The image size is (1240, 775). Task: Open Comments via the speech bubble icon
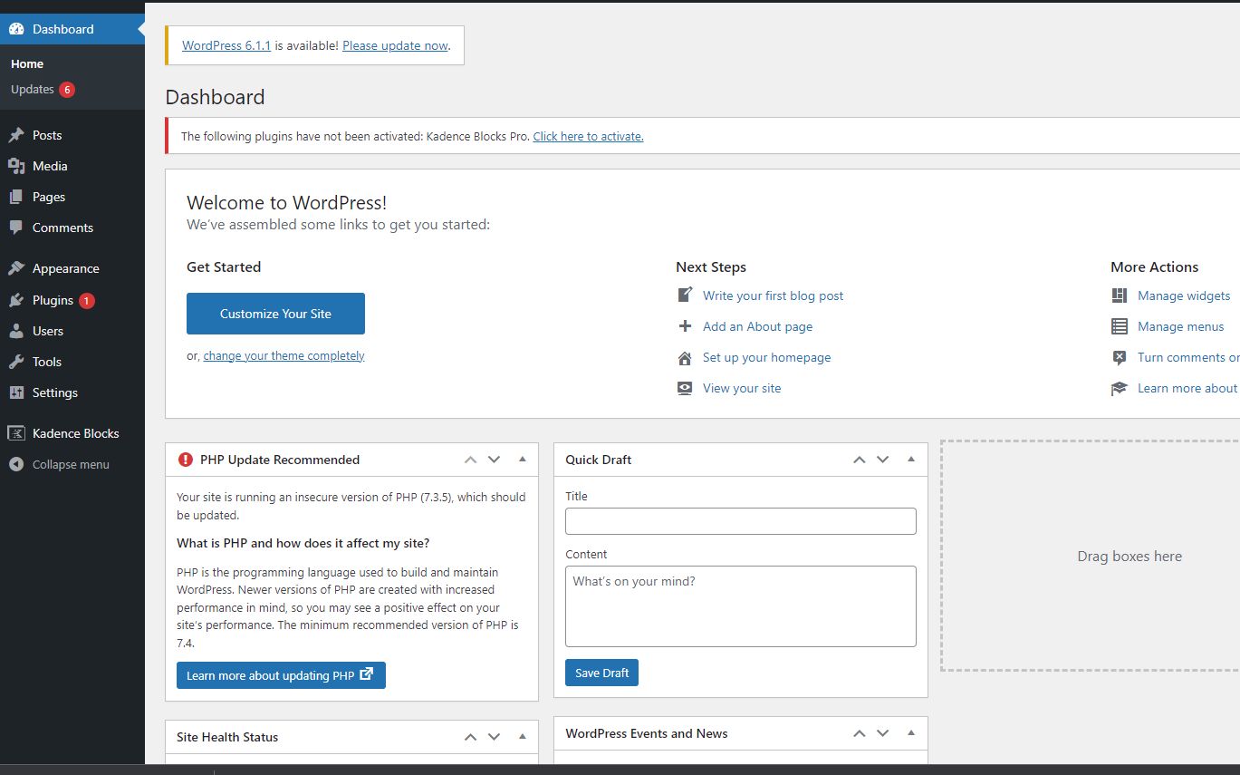[15, 228]
